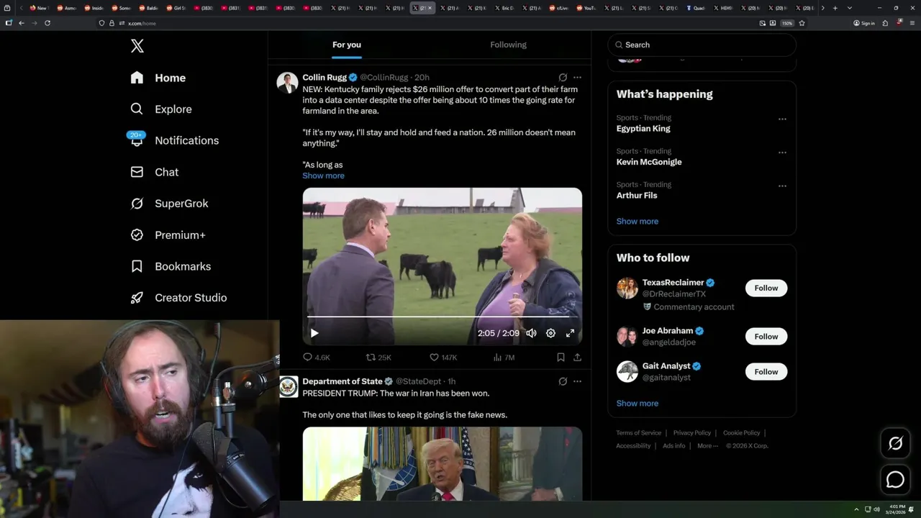Open SuperGrok in the sidebar
Viewport: 921px width, 518px height.
pyautogui.click(x=169, y=204)
